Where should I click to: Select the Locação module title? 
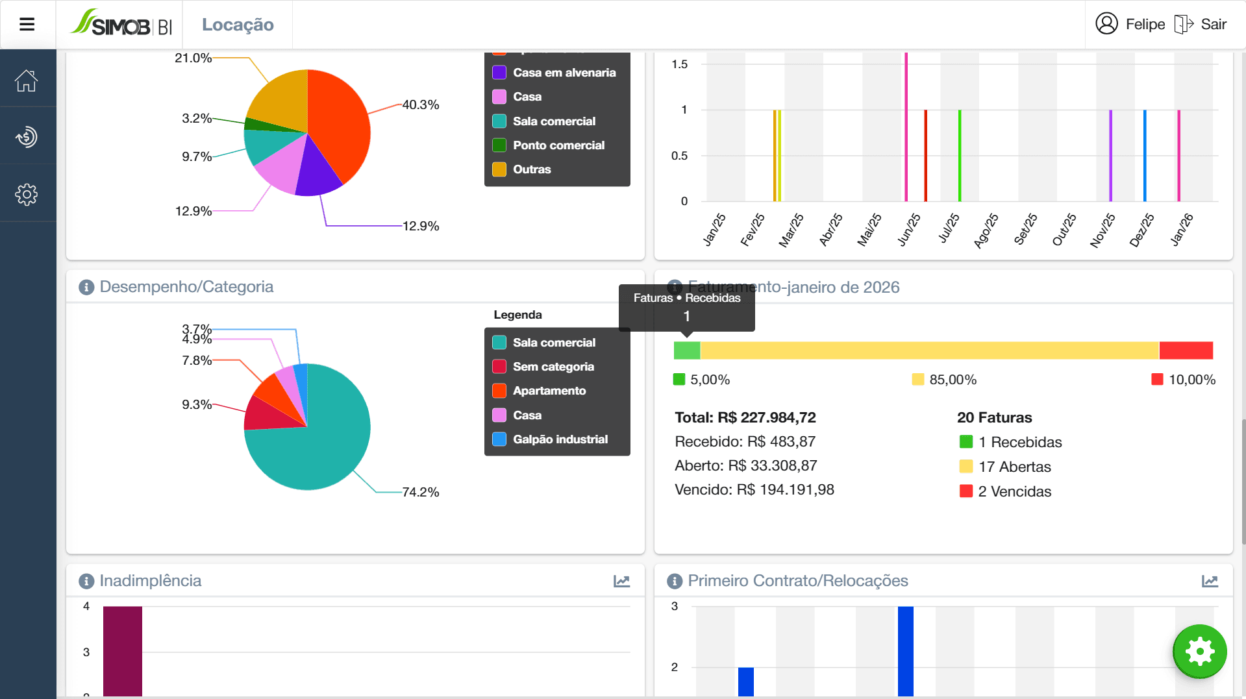click(x=238, y=24)
